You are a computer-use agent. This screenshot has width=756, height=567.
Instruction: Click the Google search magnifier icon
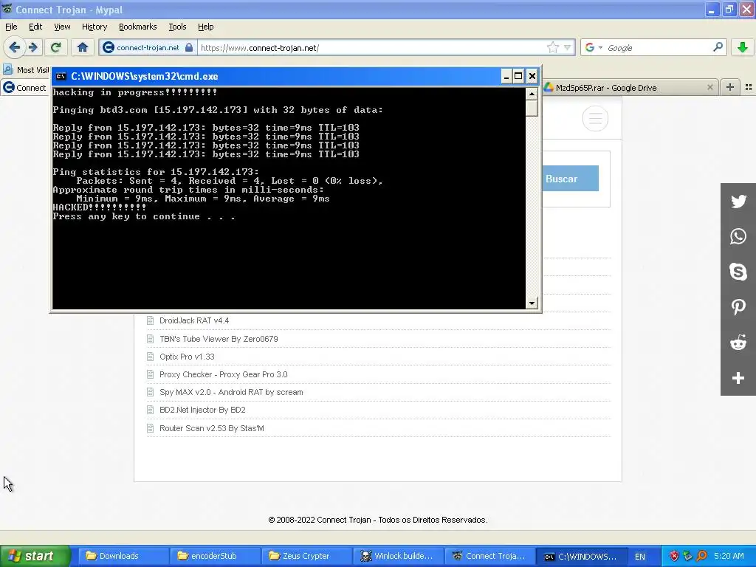(x=718, y=47)
